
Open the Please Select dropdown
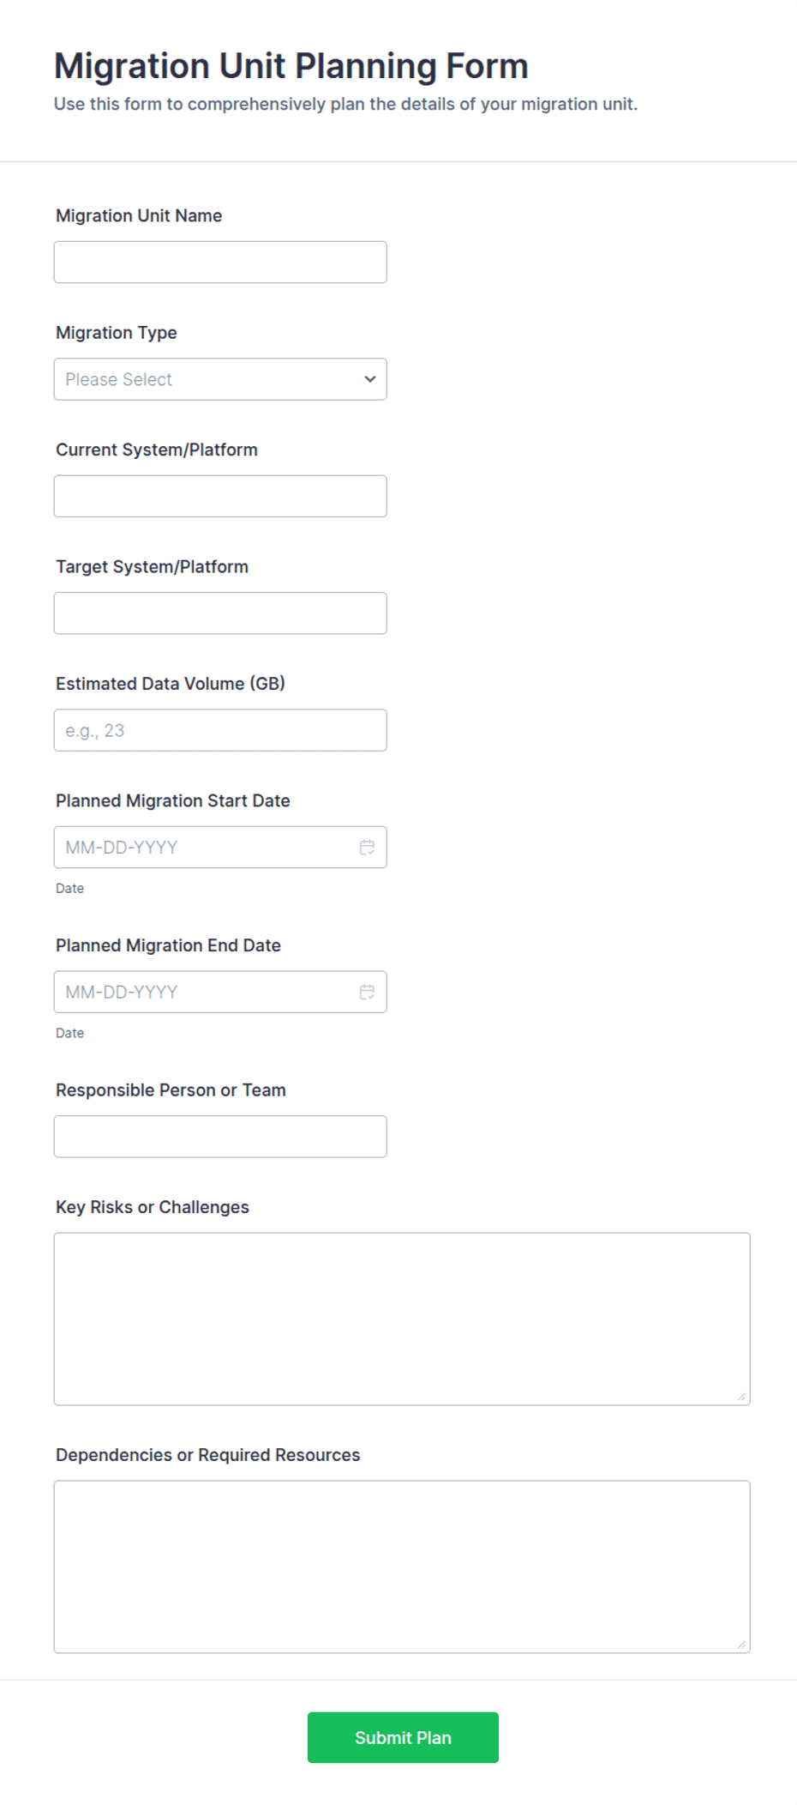coord(220,379)
